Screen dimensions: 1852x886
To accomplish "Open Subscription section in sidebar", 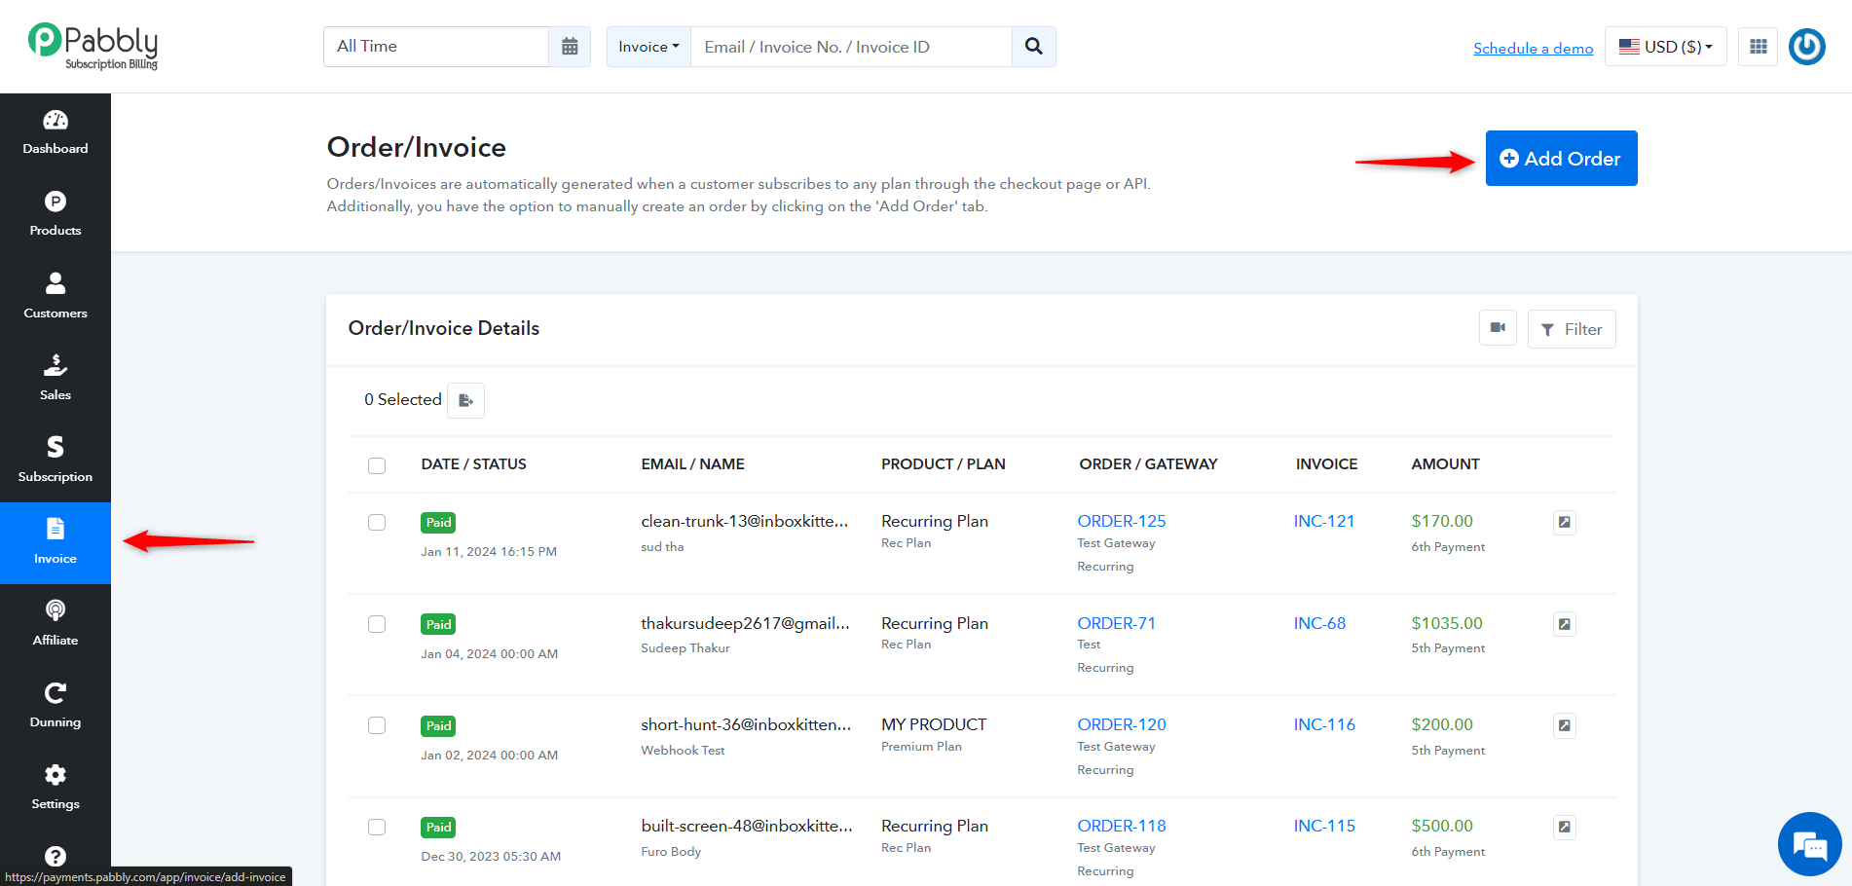I will coord(56,461).
